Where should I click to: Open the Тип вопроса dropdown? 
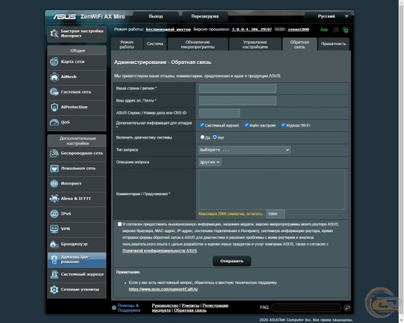tap(244, 149)
